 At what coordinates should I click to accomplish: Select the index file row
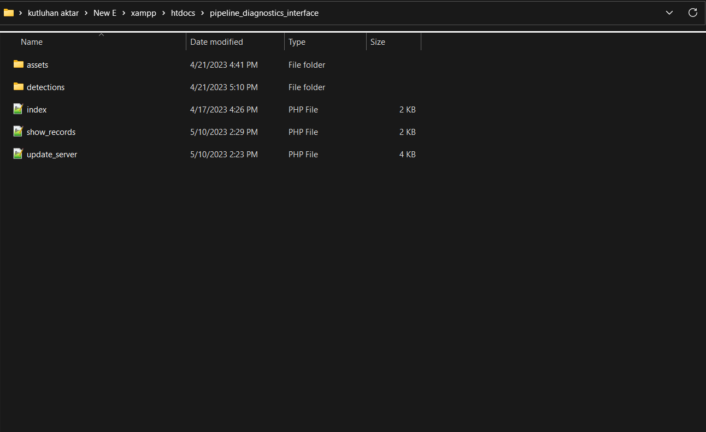[37, 109]
